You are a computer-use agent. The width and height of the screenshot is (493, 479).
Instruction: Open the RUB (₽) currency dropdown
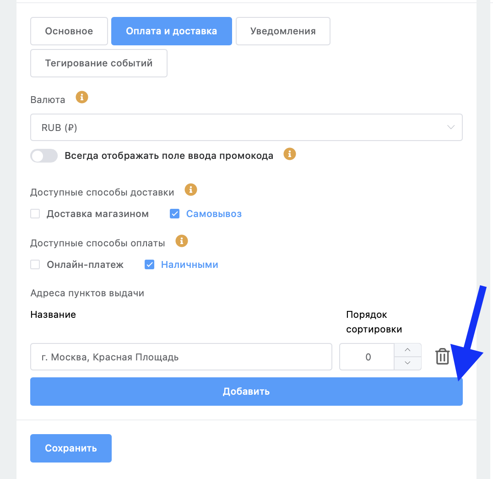[246, 128]
